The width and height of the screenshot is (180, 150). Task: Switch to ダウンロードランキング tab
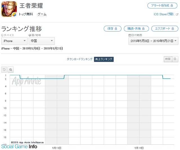coord(80,59)
